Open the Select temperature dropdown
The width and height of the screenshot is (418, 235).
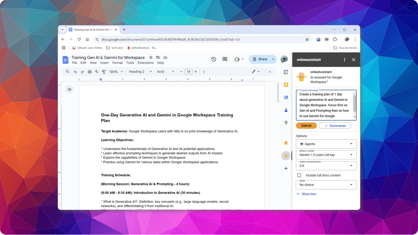pyautogui.click(x=326, y=166)
